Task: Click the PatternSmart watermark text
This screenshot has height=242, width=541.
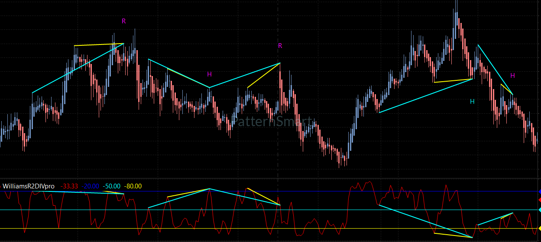Action: click(x=272, y=121)
